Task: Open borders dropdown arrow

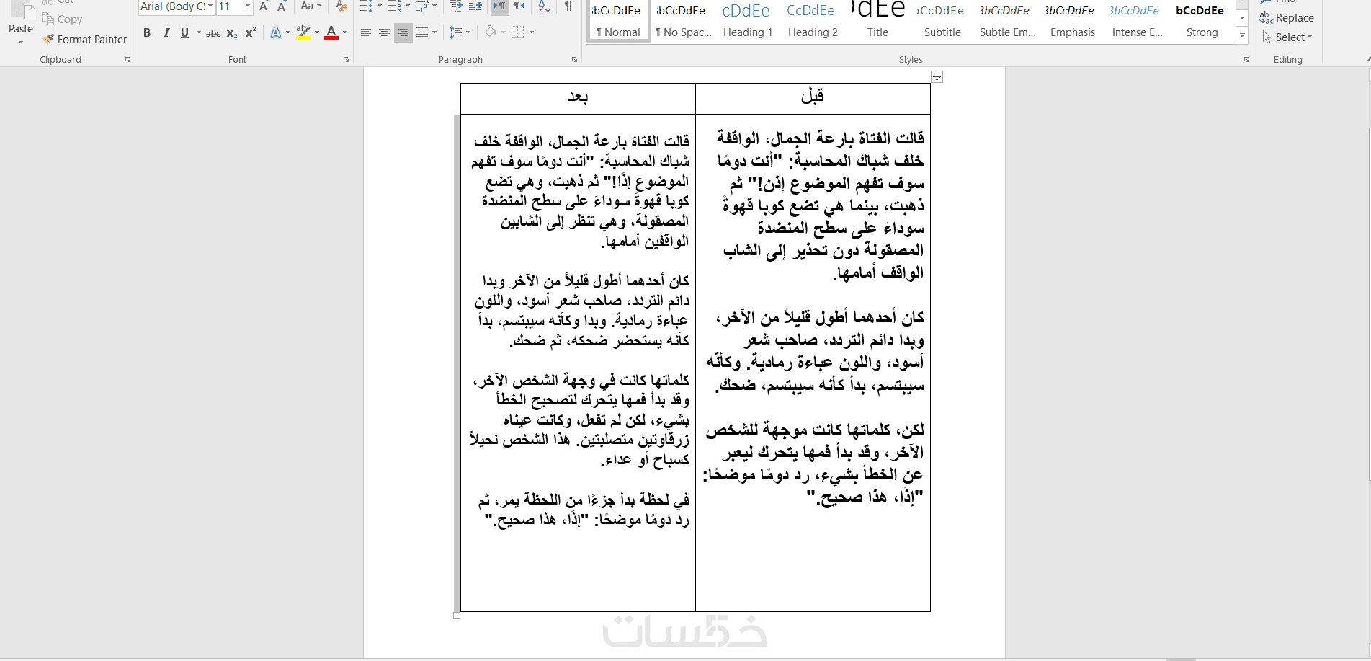Action: [x=532, y=32]
